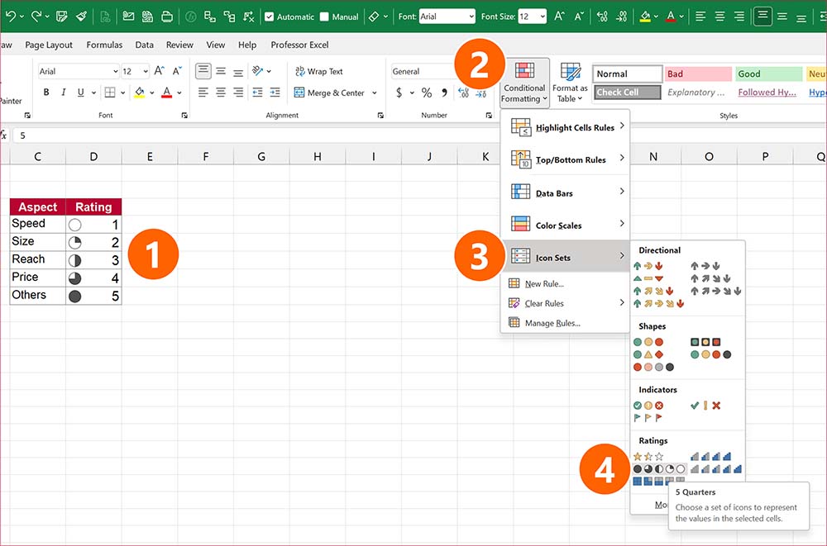The height and width of the screenshot is (546, 827).
Task: Open the Font Color swatch
Action: [x=168, y=92]
